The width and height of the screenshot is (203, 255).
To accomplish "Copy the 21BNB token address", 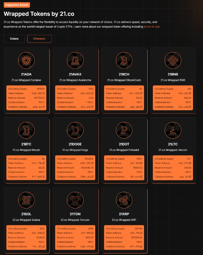I will pos(190,93).
